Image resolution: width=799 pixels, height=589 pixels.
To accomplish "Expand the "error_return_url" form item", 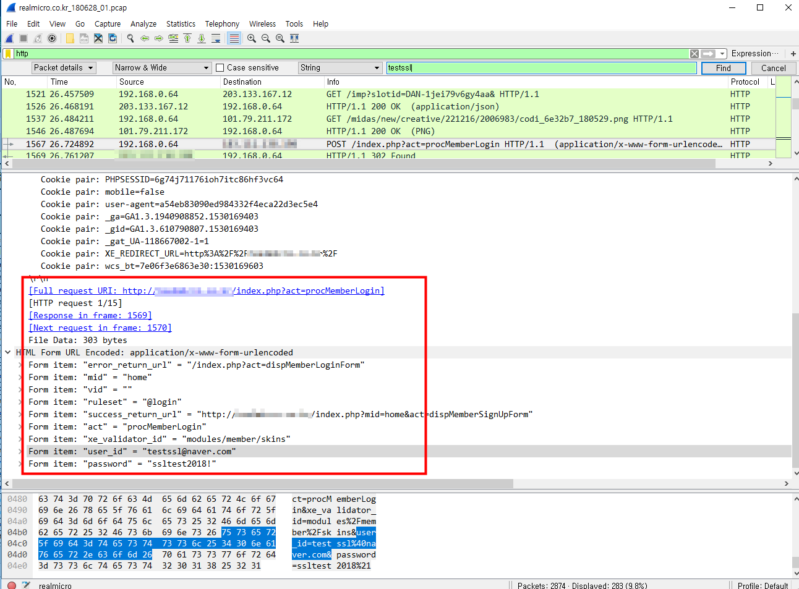I will (x=20, y=365).
